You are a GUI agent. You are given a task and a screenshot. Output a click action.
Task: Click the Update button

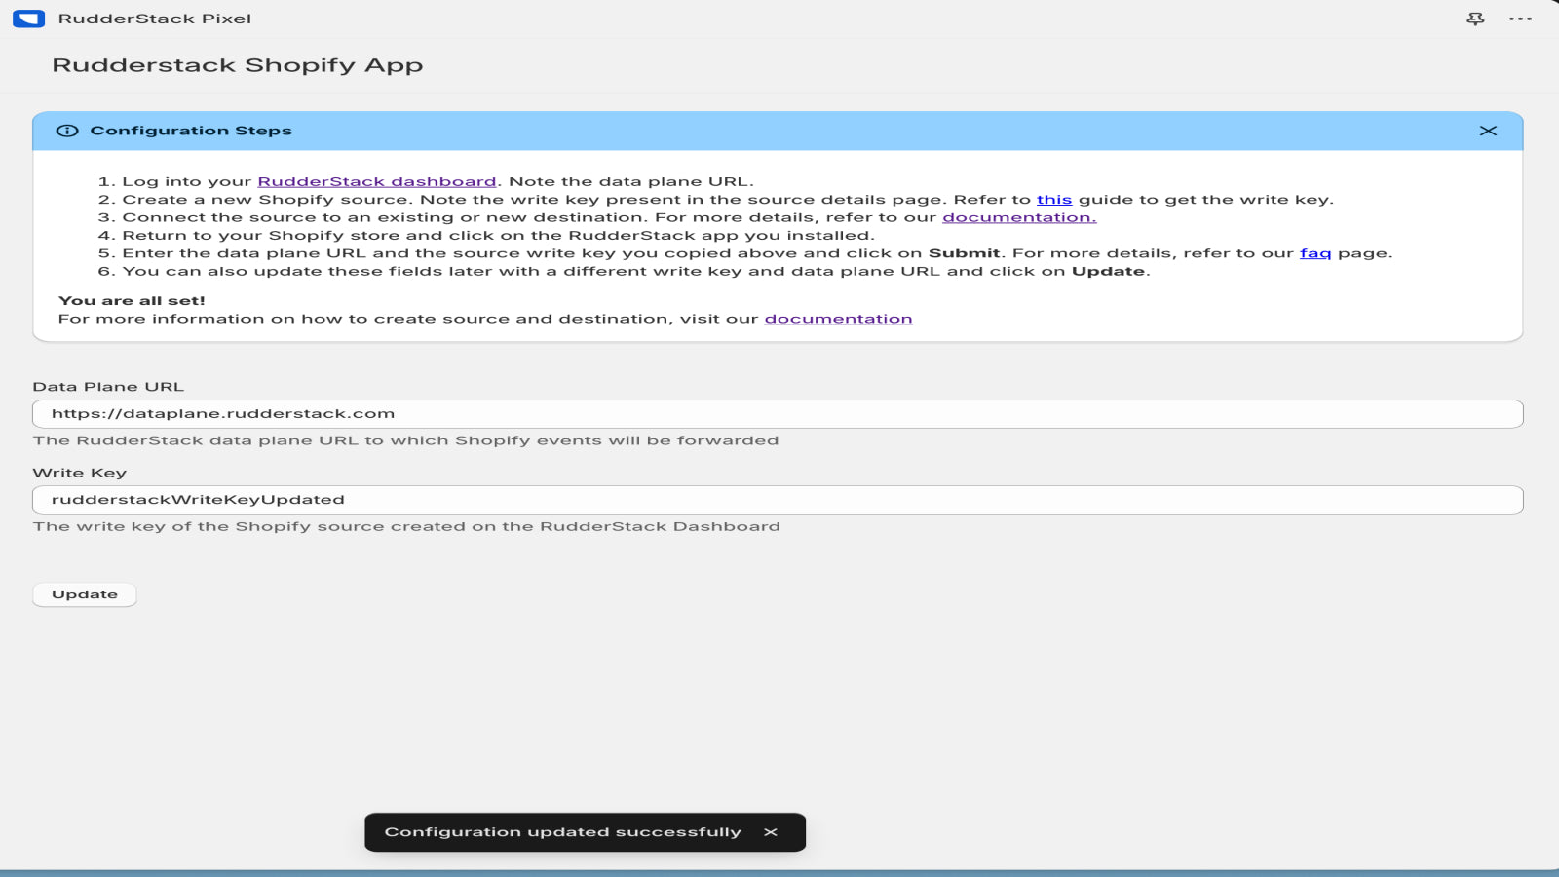click(x=84, y=593)
